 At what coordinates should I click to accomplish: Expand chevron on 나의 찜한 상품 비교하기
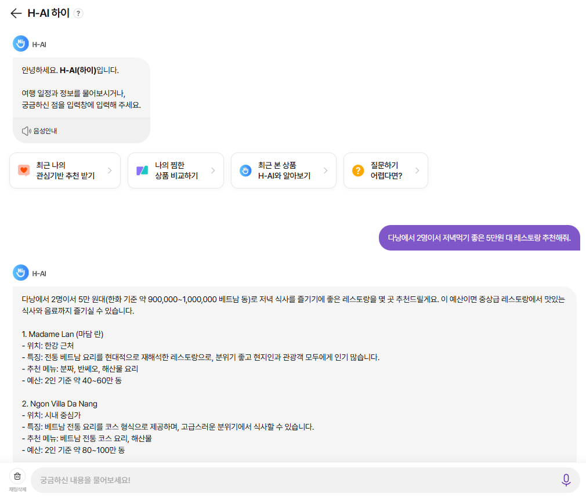click(213, 170)
